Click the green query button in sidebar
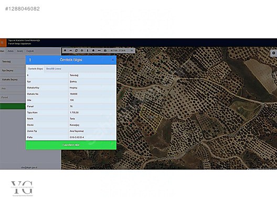 click(x=13, y=106)
